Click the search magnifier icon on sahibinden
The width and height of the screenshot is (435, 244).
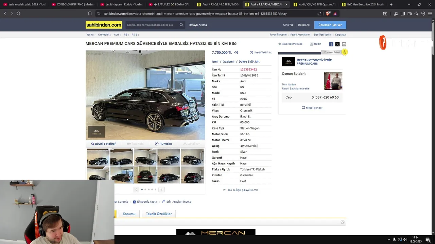(181, 25)
